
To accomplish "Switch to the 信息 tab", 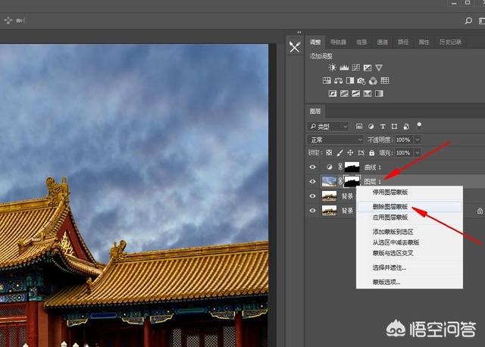I will coord(361,42).
